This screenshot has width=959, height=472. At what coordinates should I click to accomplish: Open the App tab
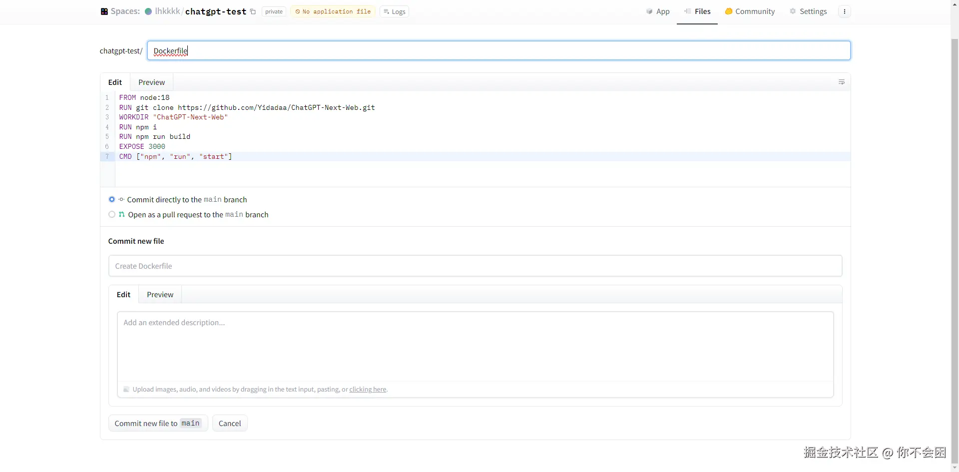pyautogui.click(x=657, y=11)
